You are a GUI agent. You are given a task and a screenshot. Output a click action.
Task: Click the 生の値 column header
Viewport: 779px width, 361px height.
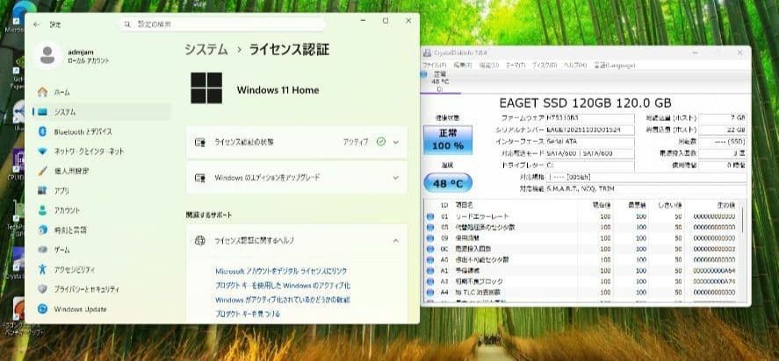[x=725, y=205]
